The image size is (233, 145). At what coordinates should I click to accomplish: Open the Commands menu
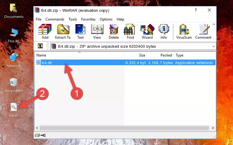pyautogui.click(x=55, y=19)
